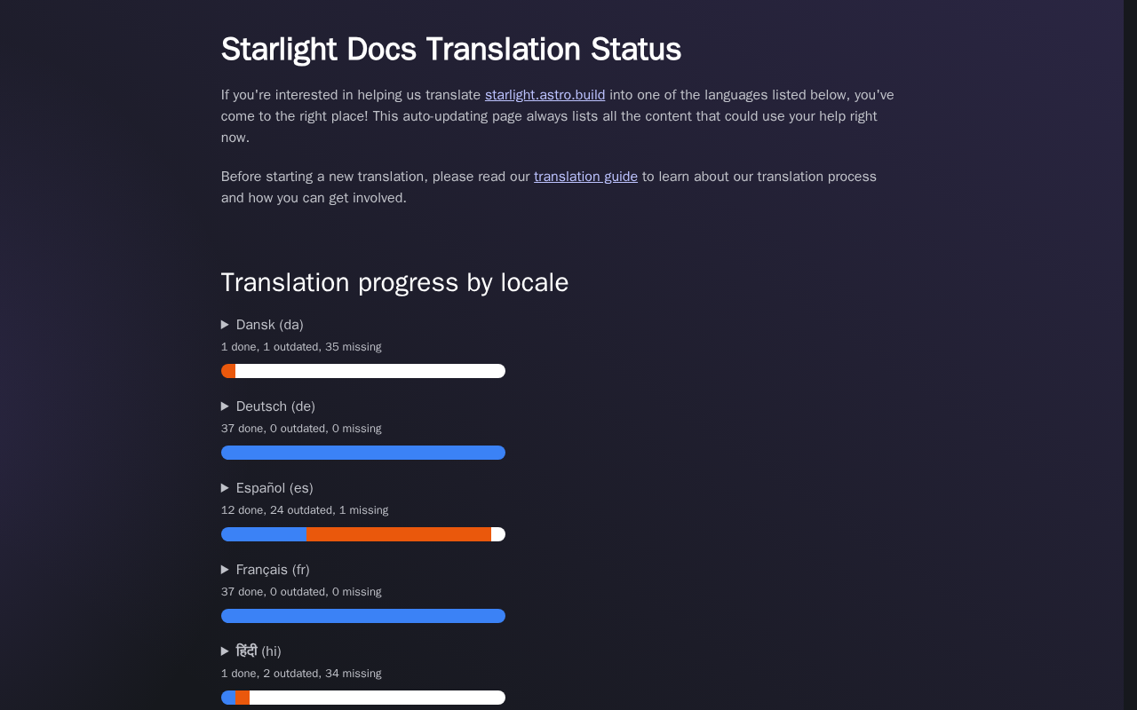Click the Deutsch full blue progress bar
Viewport: 1137px width, 710px height.
tap(363, 453)
